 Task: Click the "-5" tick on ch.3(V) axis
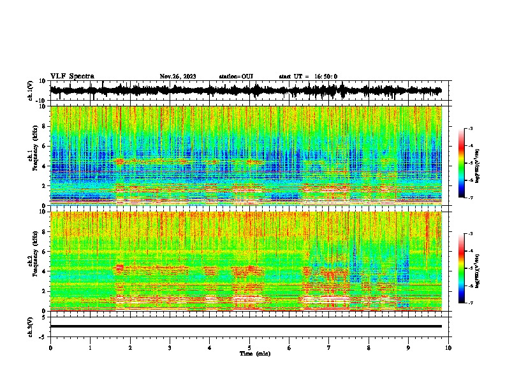43,337
